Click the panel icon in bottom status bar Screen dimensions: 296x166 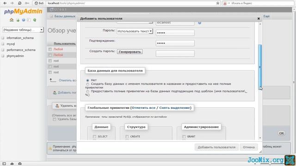point(4,164)
